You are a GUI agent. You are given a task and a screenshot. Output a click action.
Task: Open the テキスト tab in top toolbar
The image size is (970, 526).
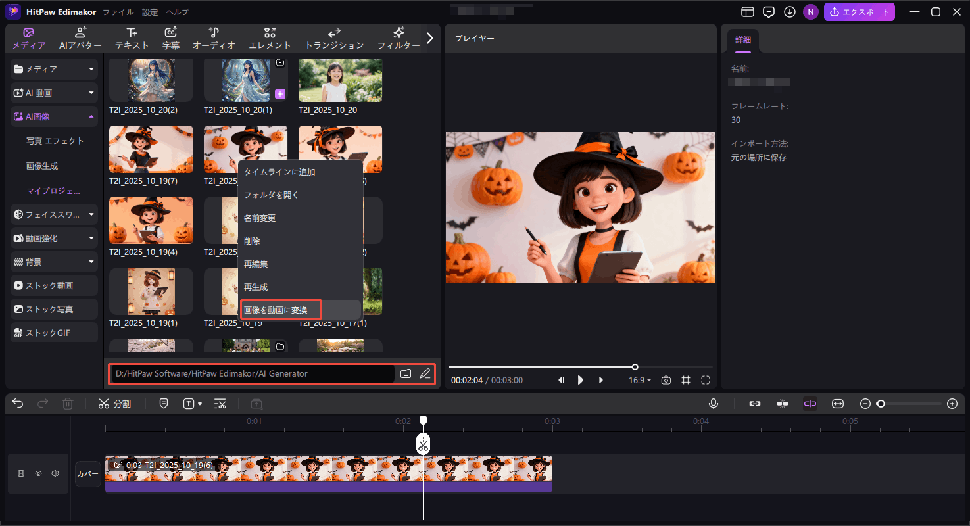(132, 38)
